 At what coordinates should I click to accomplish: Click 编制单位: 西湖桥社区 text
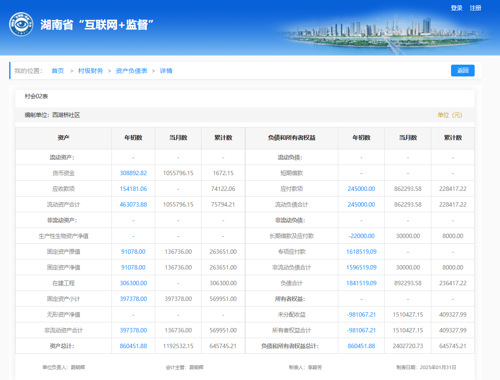52,115
